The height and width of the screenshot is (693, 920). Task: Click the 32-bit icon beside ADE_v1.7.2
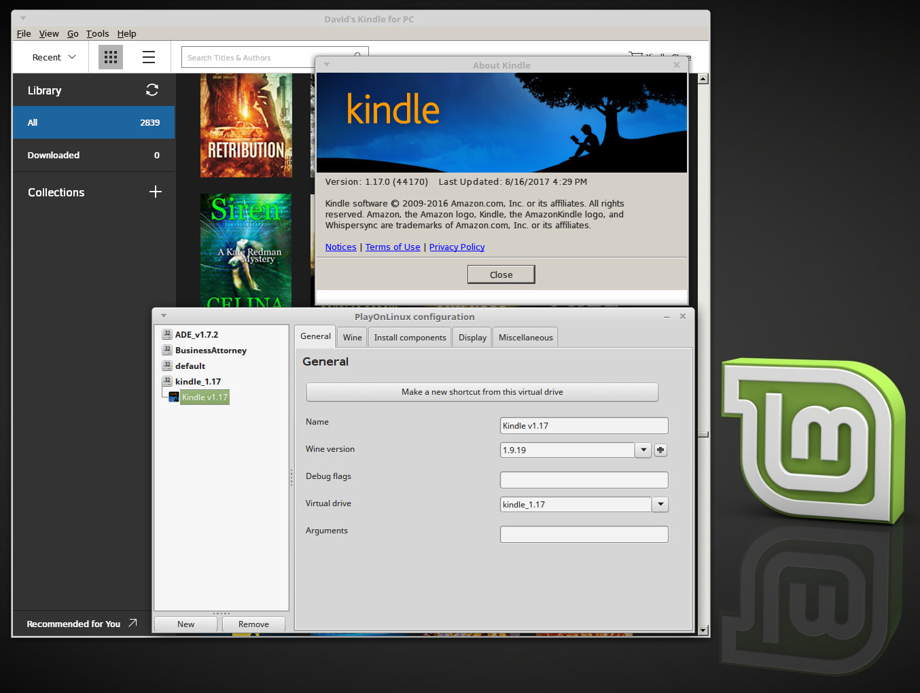tap(167, 334)
